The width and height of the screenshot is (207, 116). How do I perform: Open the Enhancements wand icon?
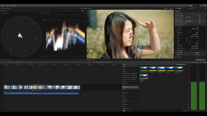coord(6,60)
